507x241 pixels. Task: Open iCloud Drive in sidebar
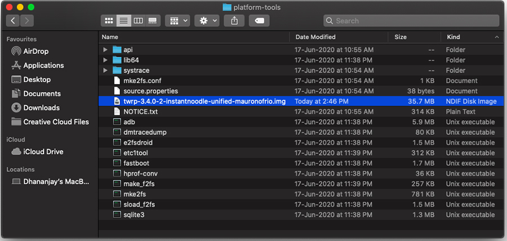coord(38,152)
